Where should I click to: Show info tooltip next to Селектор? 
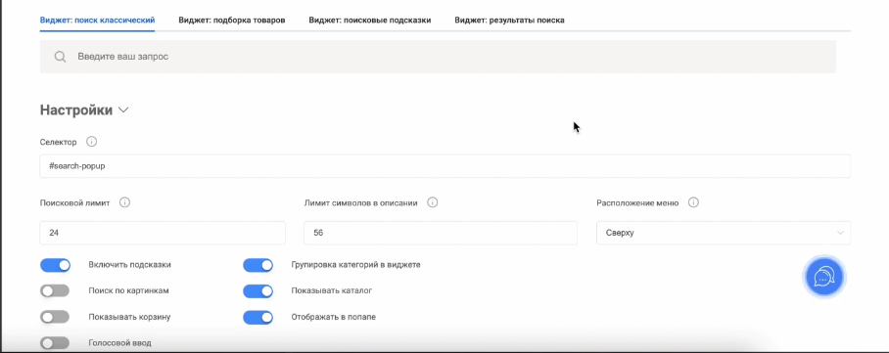click(x=91, y=142)
